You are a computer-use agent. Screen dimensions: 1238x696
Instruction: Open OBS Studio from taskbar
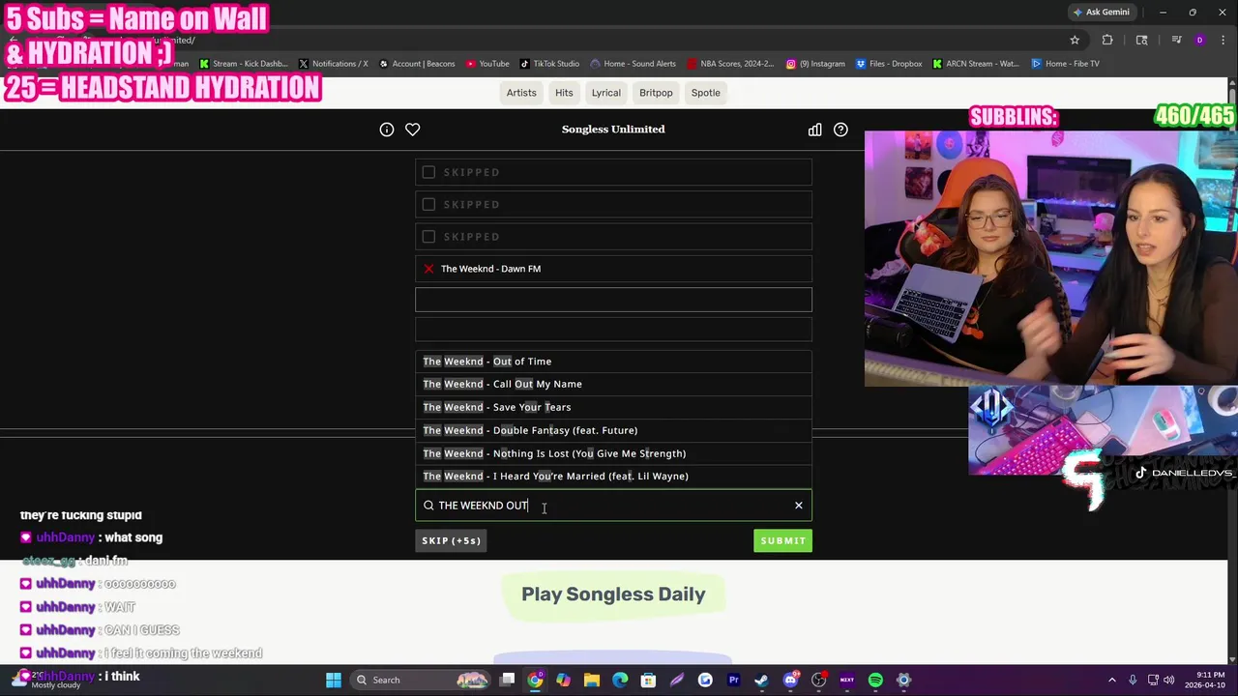click(x=819, y=680)
